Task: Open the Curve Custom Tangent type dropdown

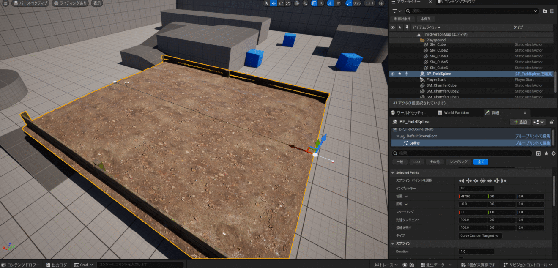Action: (480, 235)
